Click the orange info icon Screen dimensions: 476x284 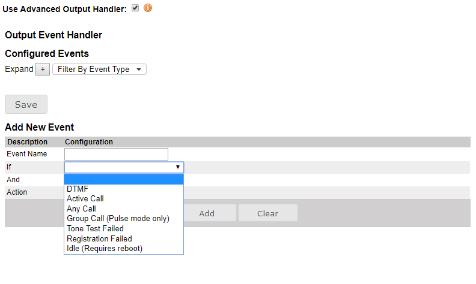tap(148, 8)
